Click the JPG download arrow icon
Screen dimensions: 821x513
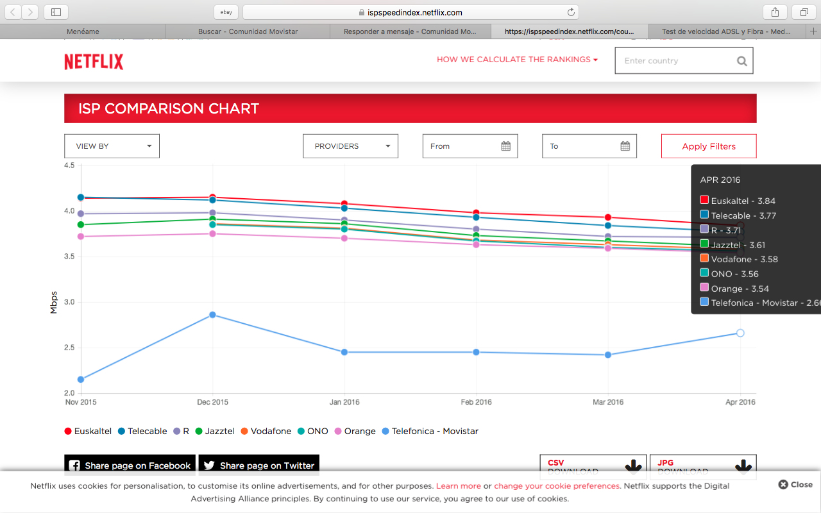pyautogui.click(x=744, y=466)
